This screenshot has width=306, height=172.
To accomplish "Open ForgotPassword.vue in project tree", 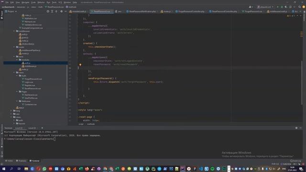I will (32, 79).
